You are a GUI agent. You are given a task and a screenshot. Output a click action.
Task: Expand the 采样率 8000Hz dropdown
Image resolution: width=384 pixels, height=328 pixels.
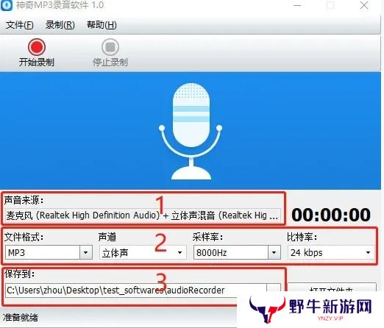coord(274,252)
